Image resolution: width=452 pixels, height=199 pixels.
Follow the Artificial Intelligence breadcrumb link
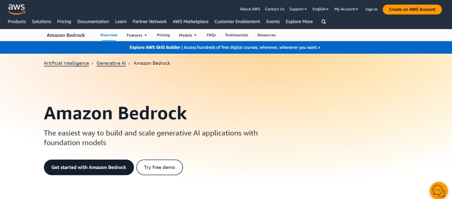[x=66, y=63]
